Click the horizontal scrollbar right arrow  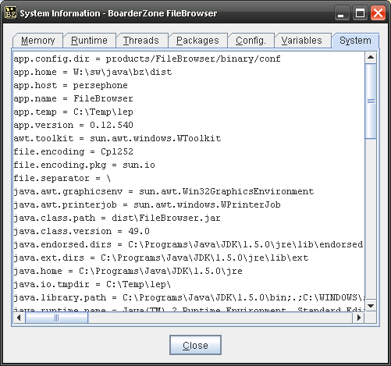pos(359,318)
